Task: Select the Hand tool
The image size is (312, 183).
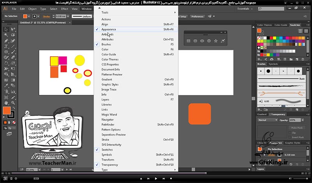Action: (x=6, y=103)
